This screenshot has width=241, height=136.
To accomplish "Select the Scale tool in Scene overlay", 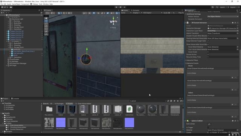I will [x=46, y=26].
